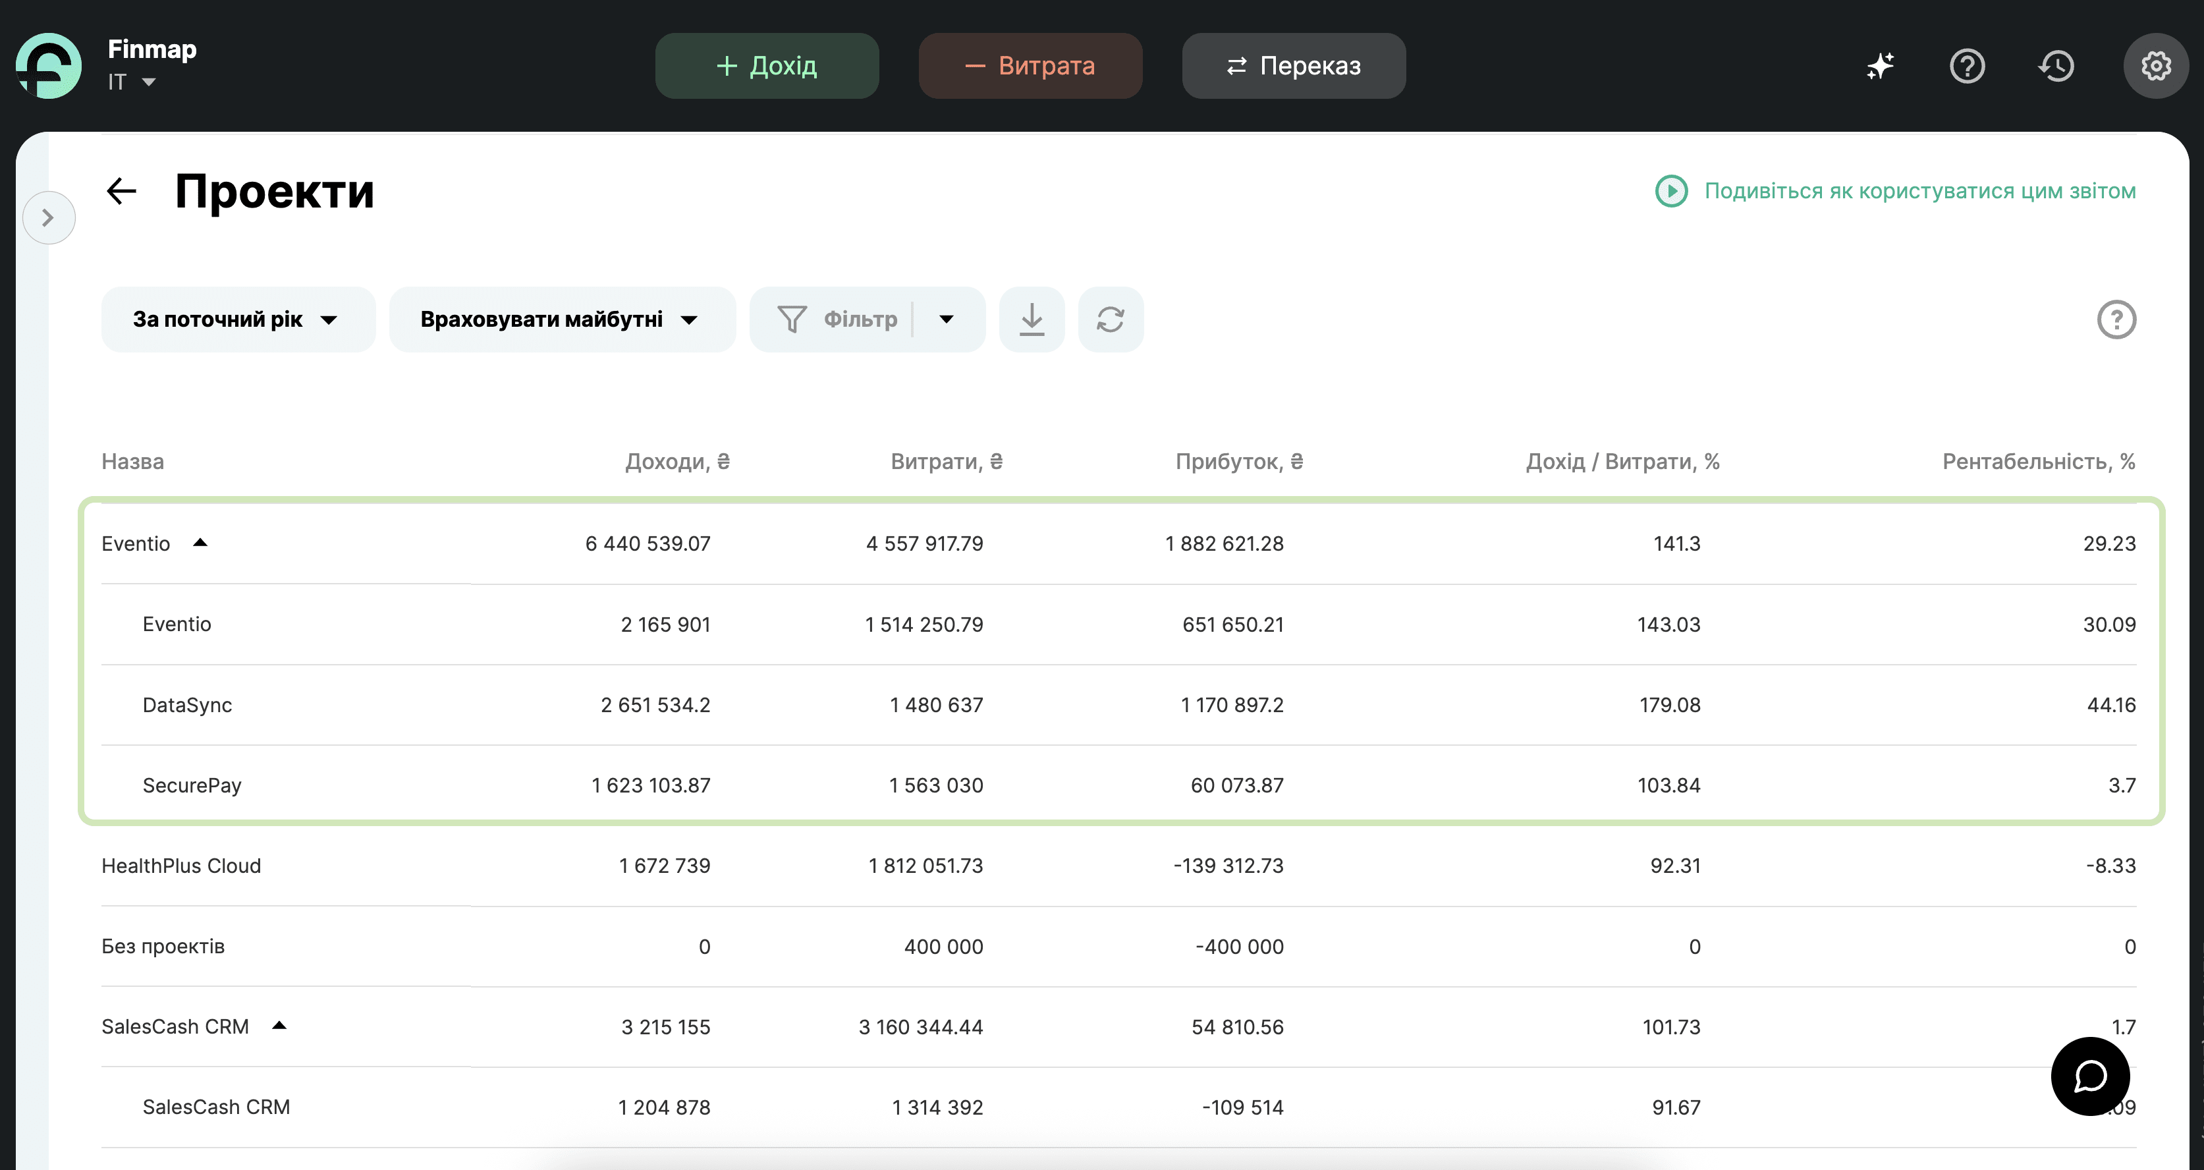Download the report with download icon

(1032, 320)
